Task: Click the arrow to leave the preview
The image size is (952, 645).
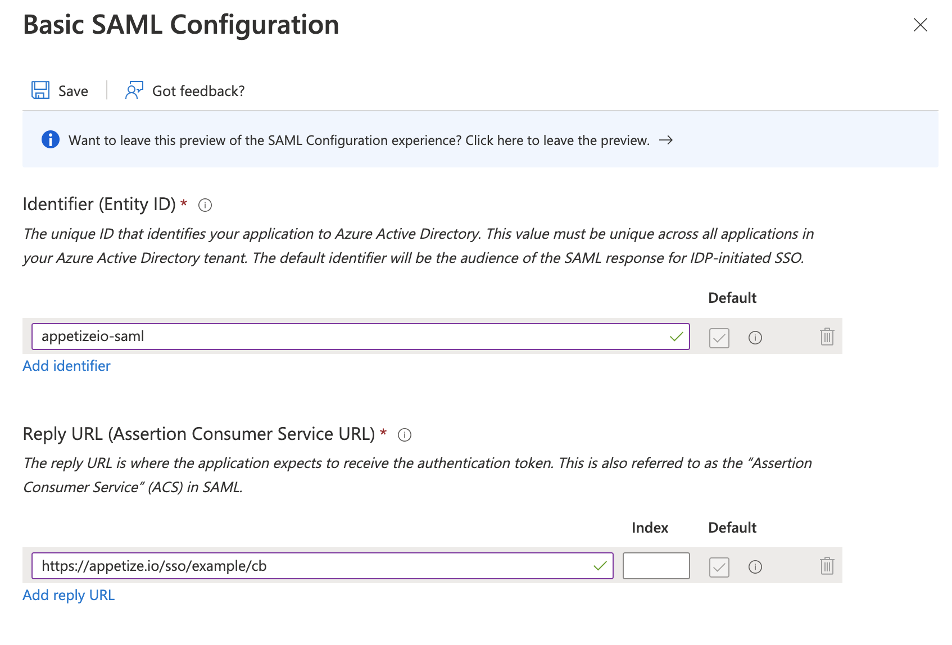Action: pyautogui.click(x=666, y=140)
